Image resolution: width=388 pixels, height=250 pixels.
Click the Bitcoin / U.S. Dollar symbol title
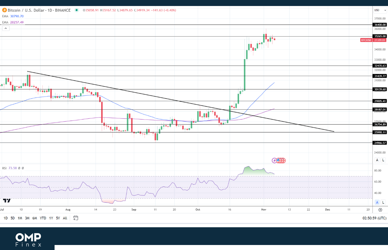tap(39, 10)
